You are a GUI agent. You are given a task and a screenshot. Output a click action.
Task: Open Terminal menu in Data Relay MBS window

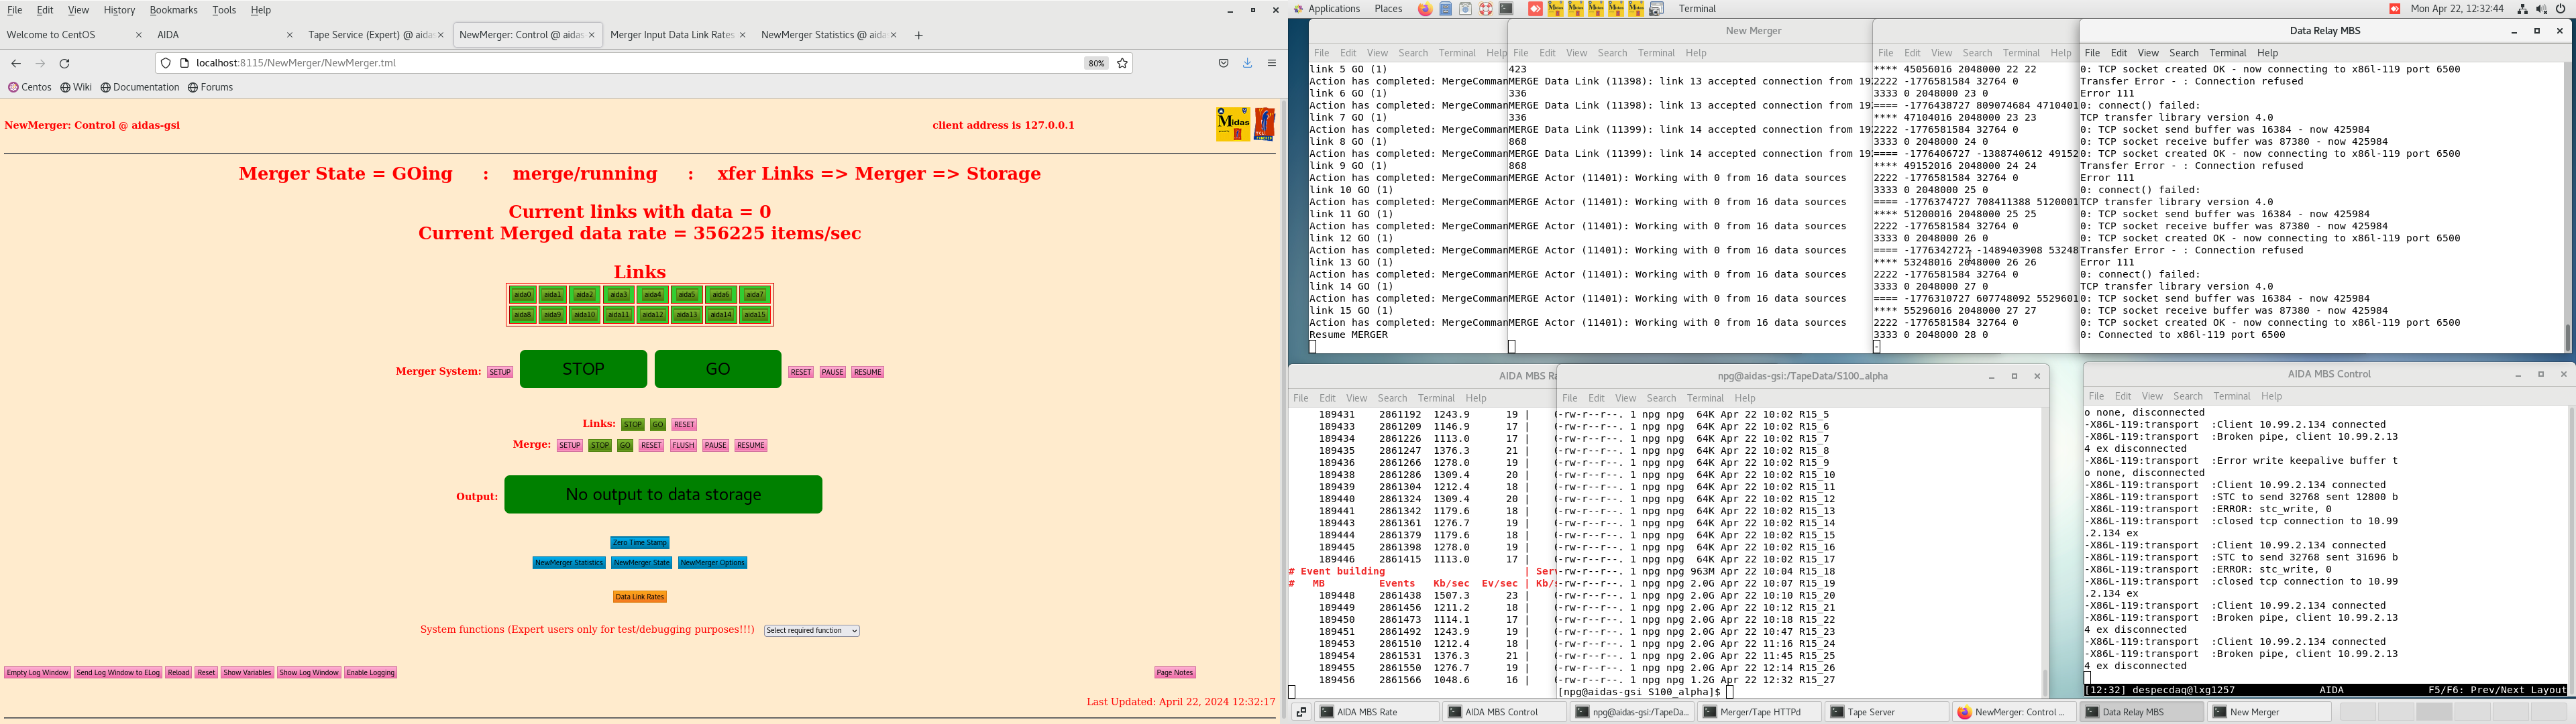pos(2227,53)
